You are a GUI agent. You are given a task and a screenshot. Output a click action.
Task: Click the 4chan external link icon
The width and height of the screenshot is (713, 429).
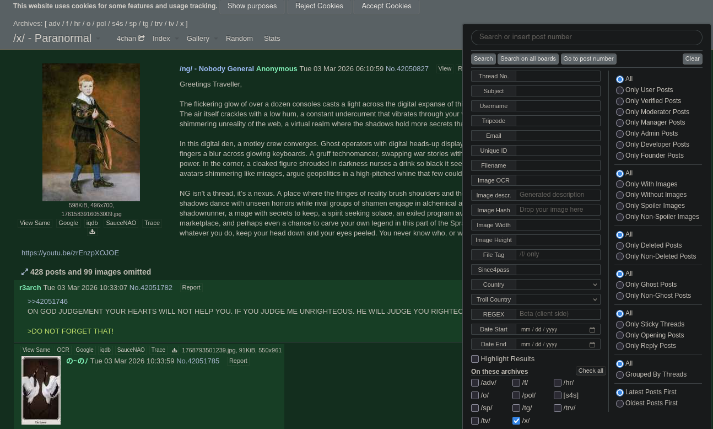pos(142,38)
